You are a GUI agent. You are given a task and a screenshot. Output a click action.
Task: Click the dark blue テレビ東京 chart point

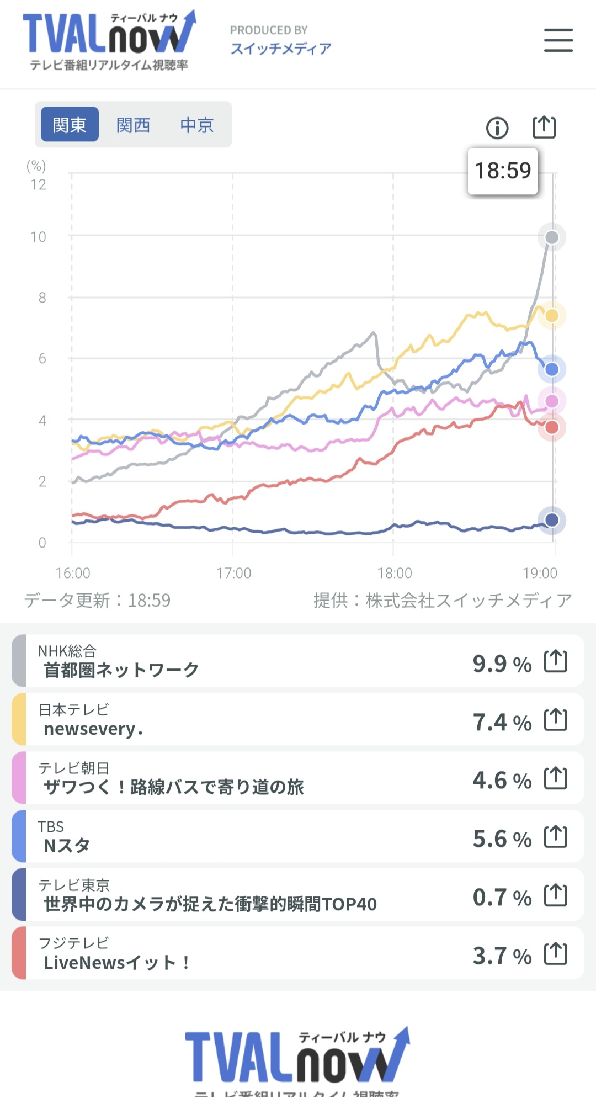click(551, 520)
